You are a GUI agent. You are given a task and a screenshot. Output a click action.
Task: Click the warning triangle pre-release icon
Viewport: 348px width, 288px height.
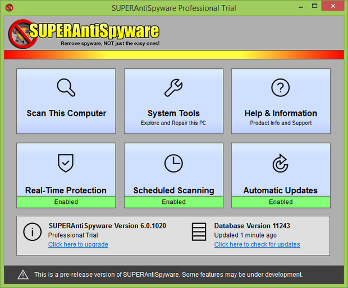tap(23, 275)
